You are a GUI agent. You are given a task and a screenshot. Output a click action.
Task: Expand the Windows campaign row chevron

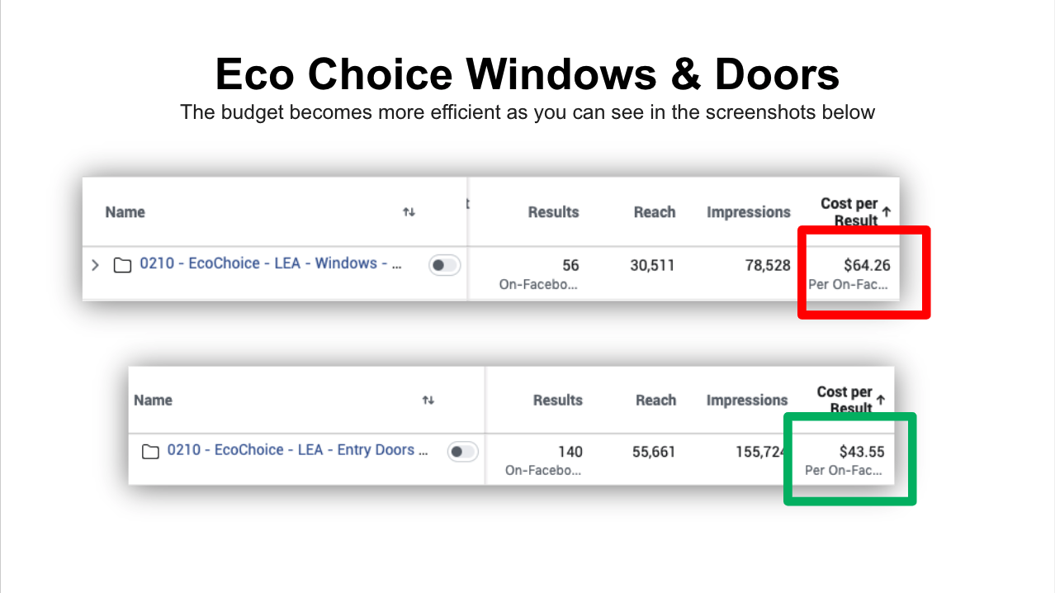[x=95, y=265]
